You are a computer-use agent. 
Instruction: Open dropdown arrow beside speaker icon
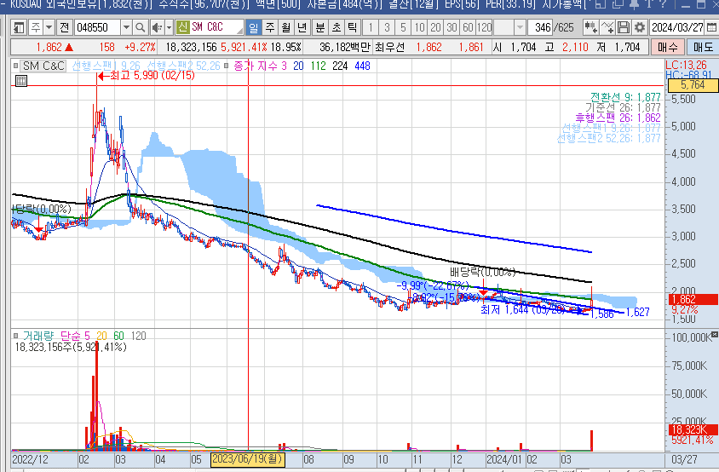click(x=170, y=27)
